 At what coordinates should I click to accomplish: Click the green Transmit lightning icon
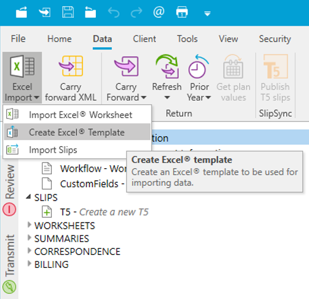(x=9, y=287)
